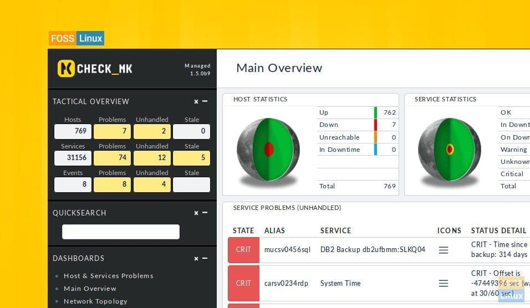The image size is (530, 308).
Task: Click the Managed 1.5.0b9 version label
Action: 197,70
